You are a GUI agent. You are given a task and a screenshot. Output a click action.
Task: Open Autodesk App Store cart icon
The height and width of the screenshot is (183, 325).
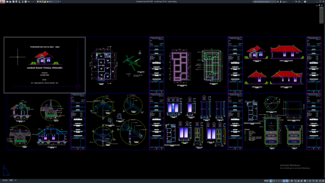pos(296,2)
